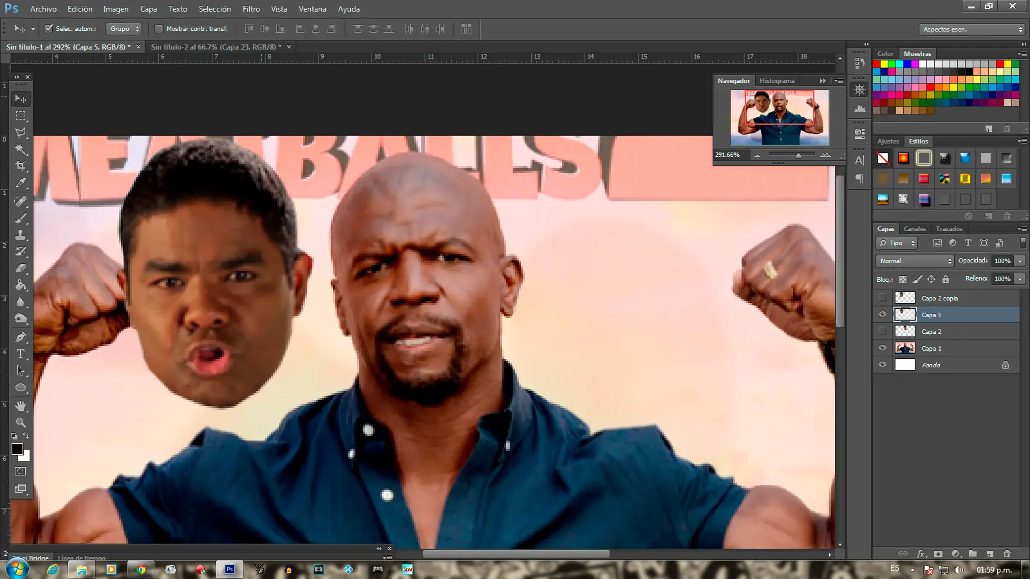Select the Path Selection tool
The width and height of the screenshot is (1030, 579).
pos(21,371)
